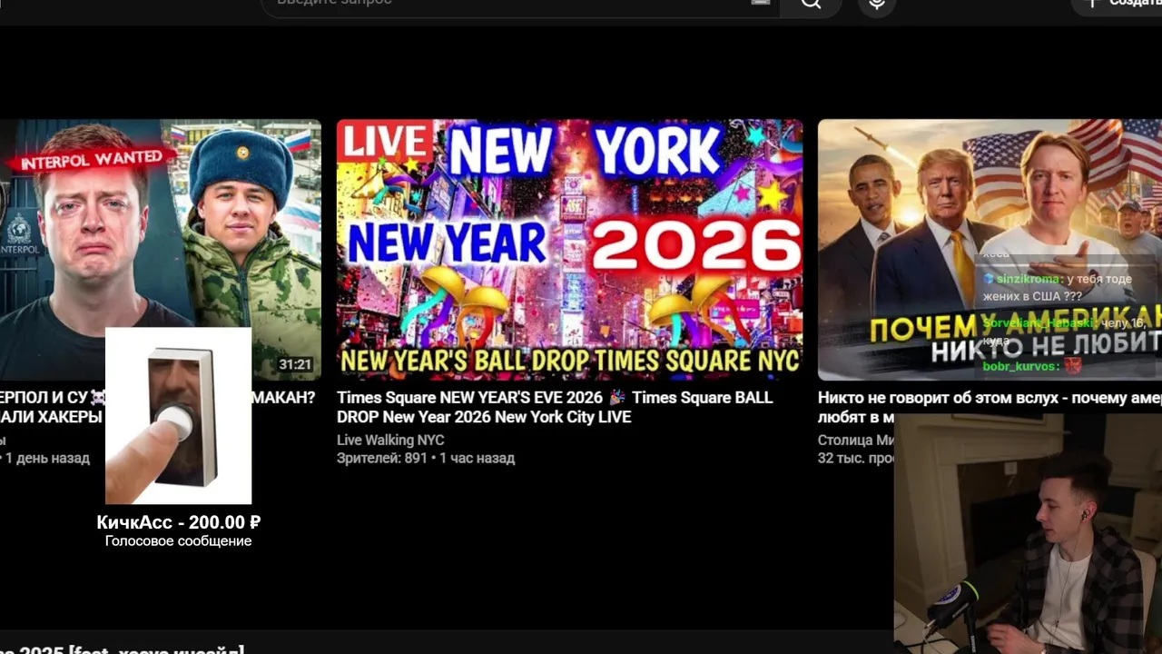Open the Live Walking NYC channel
The image size is (1162, 654).
pos(390,440)
